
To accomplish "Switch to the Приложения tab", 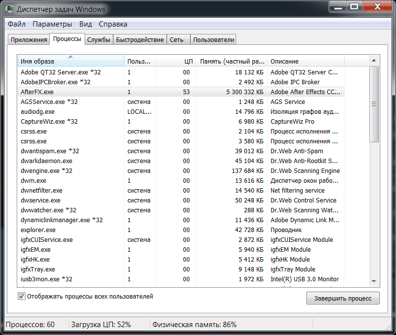I will click(x=29, y=40).
